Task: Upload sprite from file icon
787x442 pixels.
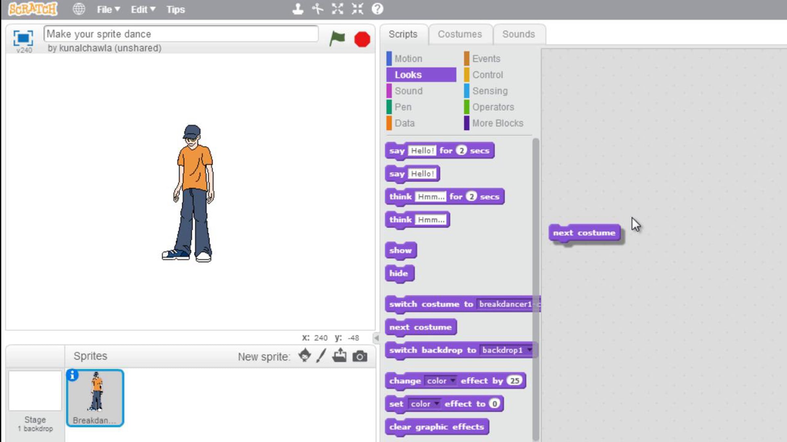Action: (339, 355)
